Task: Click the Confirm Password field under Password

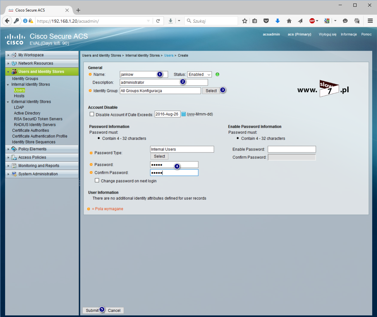Action: click(174, 173)
